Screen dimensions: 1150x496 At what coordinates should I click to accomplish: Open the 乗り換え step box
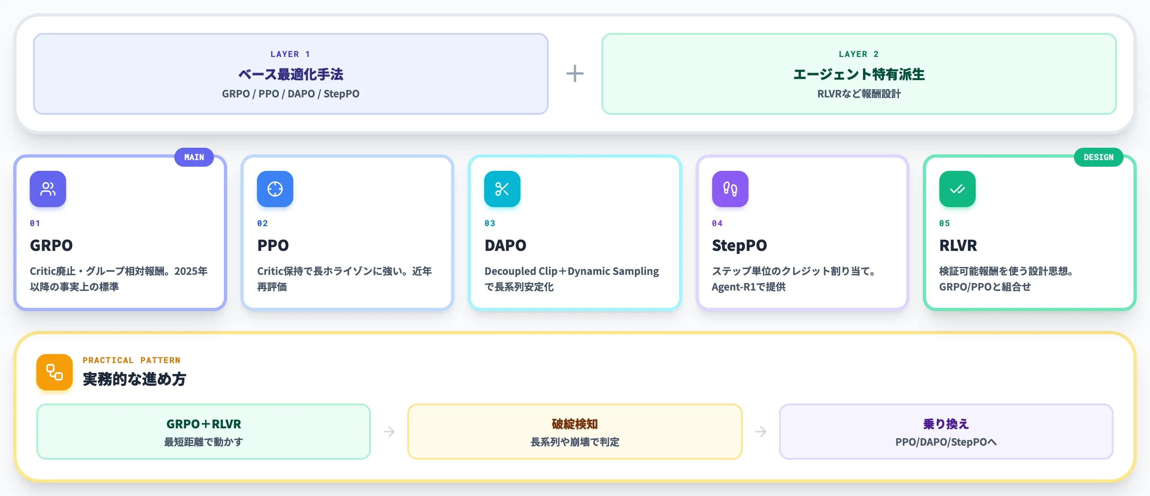pos(946,431)
